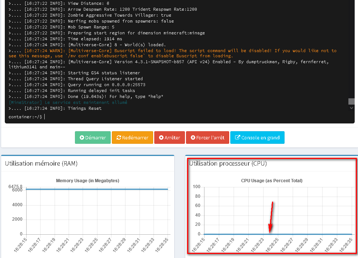Viewport: 358px width, 258px height.
Task: Stop the server via the Arrêter button
Action: pyautogui.click(x=169, y=137)
